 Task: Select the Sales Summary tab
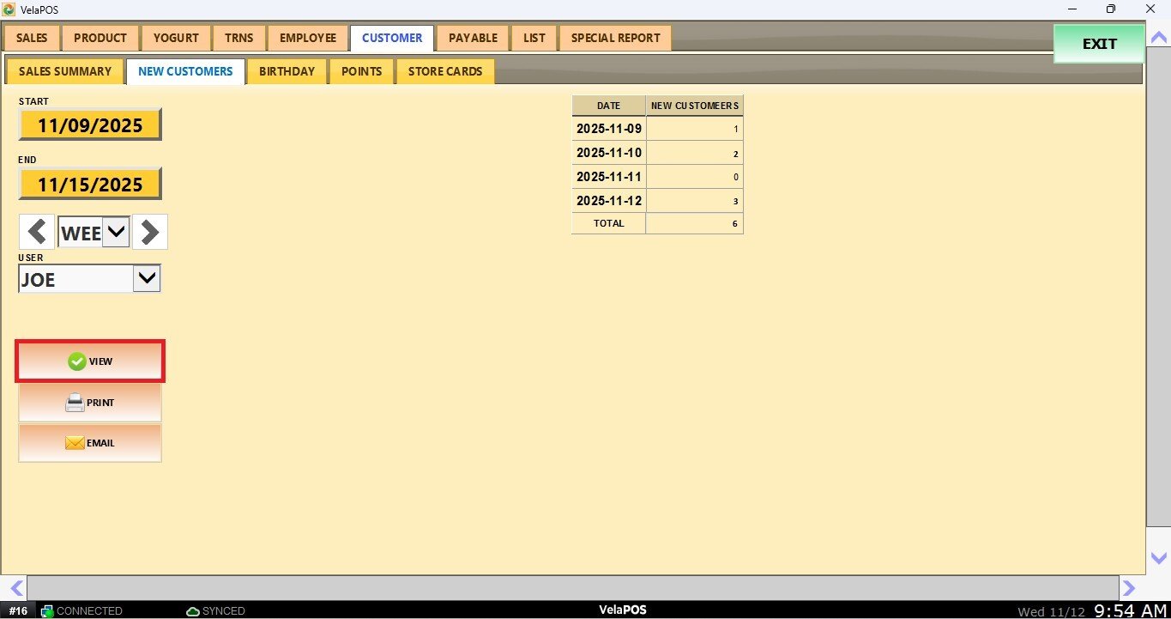(65, 71)
